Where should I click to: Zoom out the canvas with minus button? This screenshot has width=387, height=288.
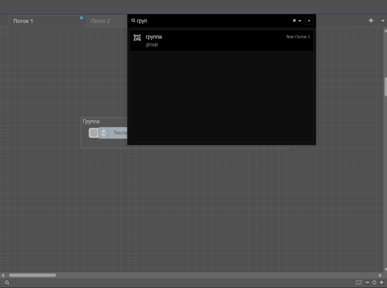click(x=367, y=282)
